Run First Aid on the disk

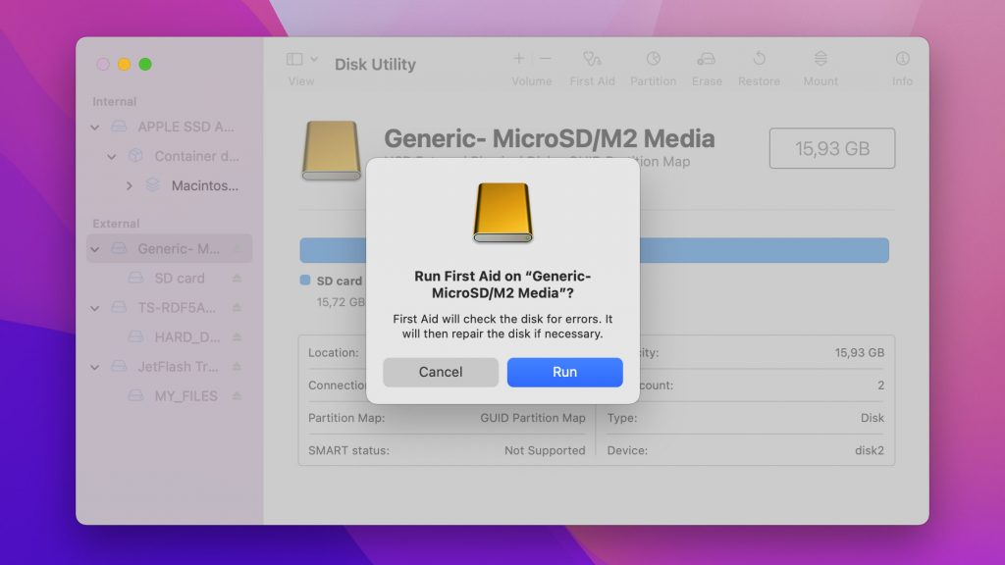click(x=564, y=372)
